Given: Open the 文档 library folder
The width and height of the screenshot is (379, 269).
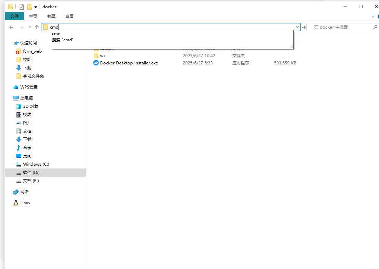Looking at the screenshot, I should click(27, 131).
